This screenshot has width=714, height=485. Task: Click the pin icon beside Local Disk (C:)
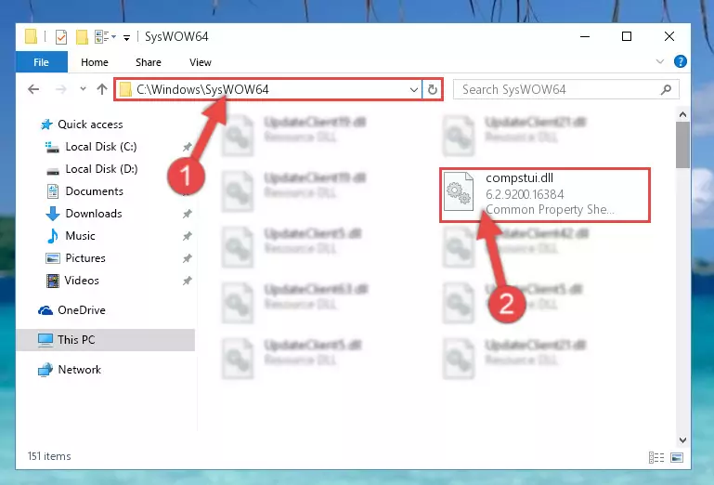click(x=188, y=147)
